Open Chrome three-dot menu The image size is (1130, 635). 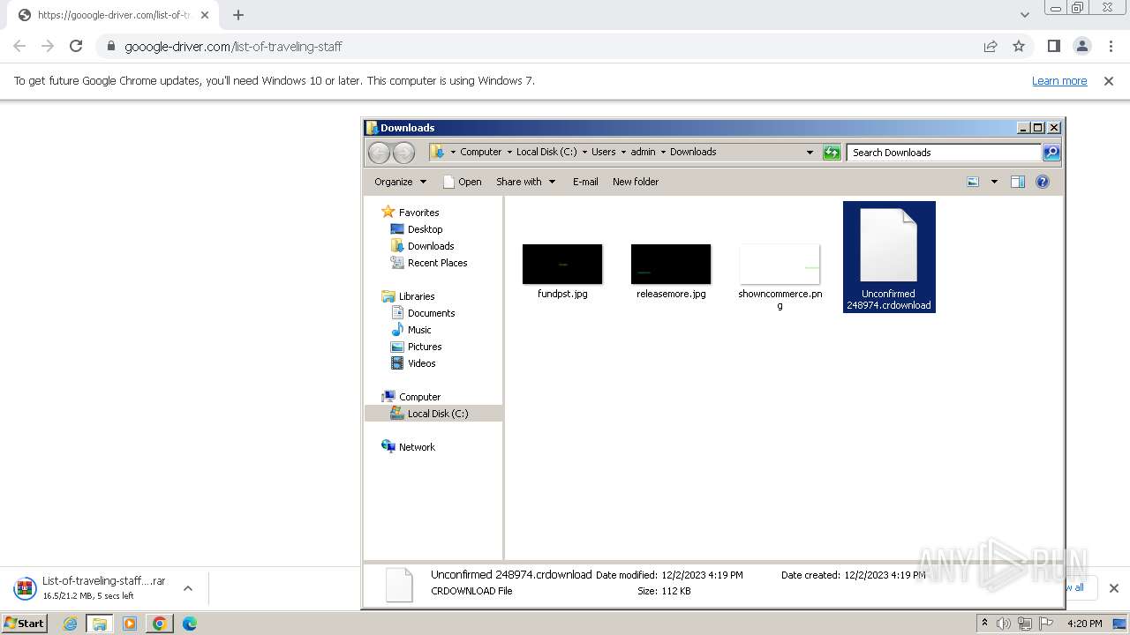pos(1111,46)
